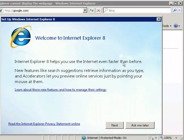Click the Internet Protected Mode status text

[107, 138]
